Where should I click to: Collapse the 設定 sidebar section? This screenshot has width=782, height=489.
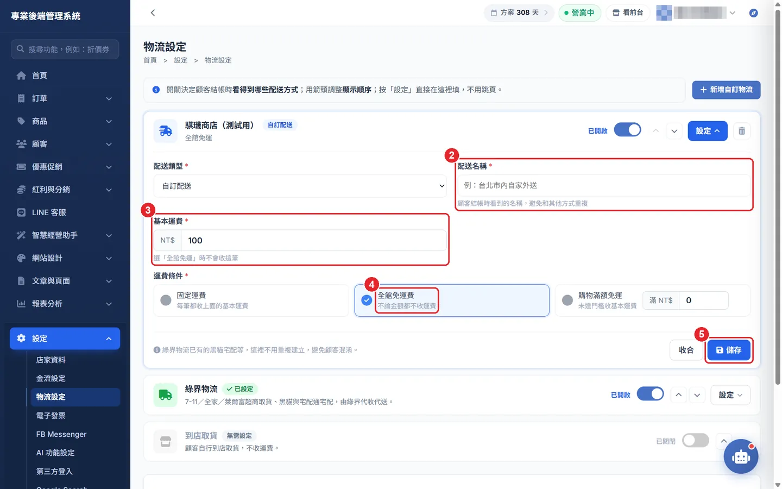65,338
